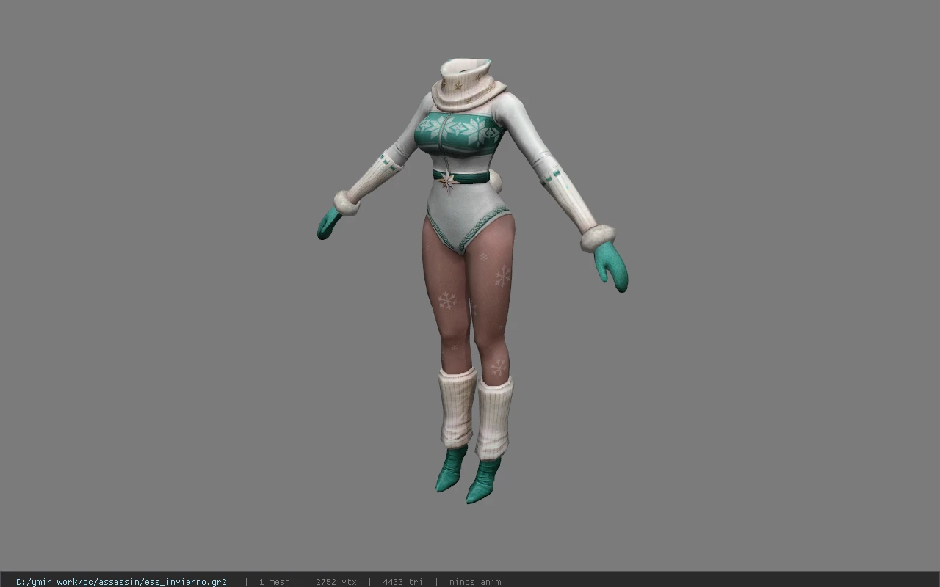Click the '1 mesh' status entry
The height and width of the screenshot is (587, 940).
pos(274,582)
